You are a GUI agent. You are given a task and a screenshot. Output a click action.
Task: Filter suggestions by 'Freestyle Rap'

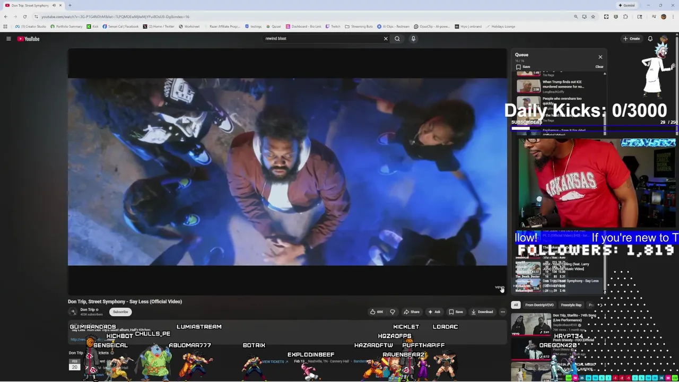coord(571,305)
